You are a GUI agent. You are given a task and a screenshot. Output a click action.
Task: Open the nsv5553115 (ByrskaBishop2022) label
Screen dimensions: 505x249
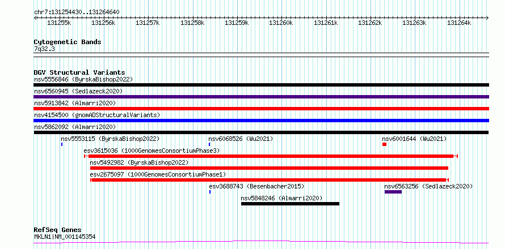(x=110, y=139)
